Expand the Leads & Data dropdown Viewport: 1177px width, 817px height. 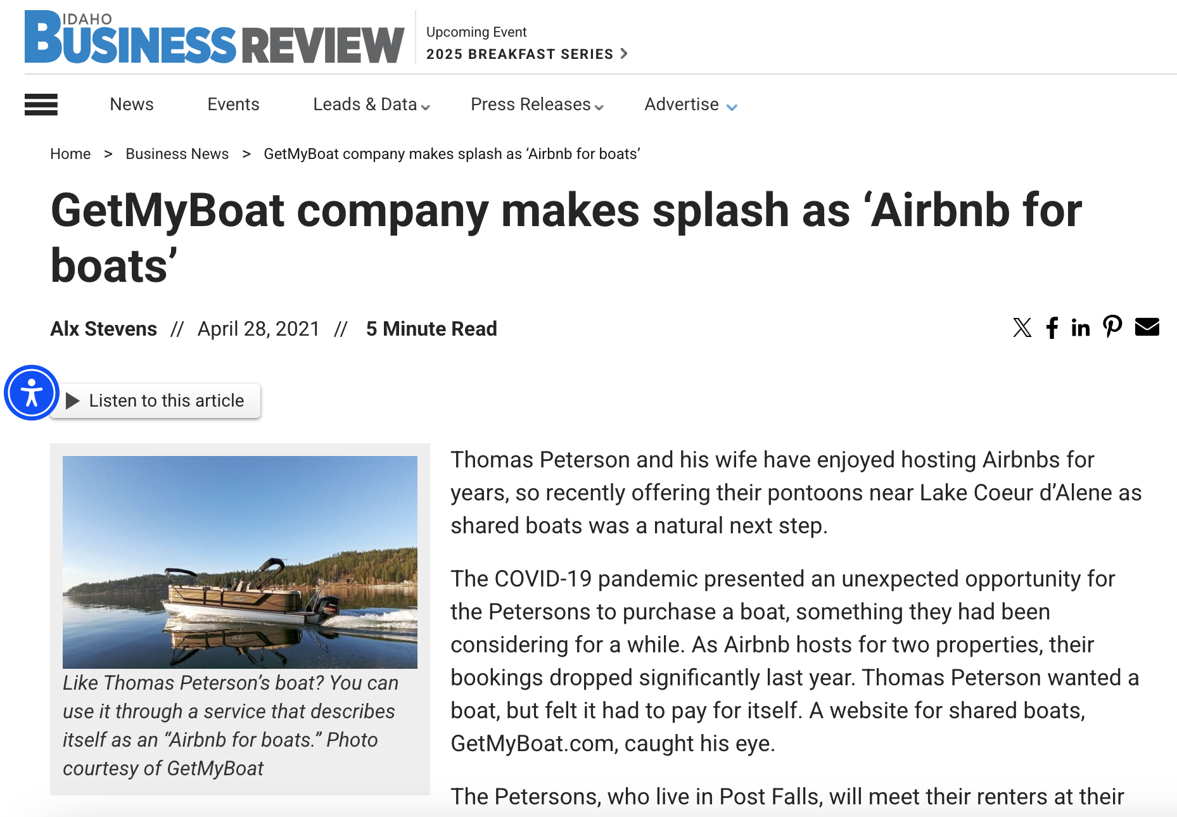371,104
